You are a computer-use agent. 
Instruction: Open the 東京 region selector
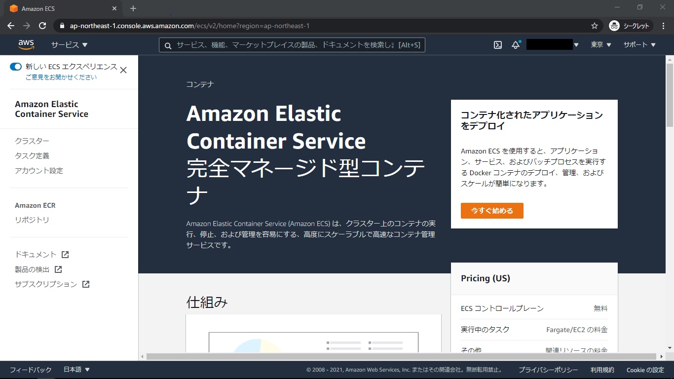[x=600, y=45]
